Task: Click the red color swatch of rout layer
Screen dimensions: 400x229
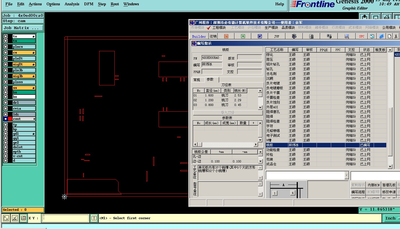Action: point(10,119)
